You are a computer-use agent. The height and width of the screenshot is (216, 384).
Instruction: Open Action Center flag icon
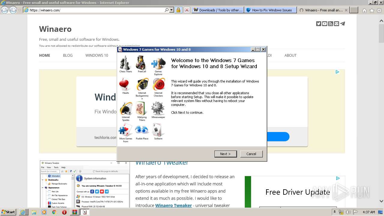(x=355, y=212)
